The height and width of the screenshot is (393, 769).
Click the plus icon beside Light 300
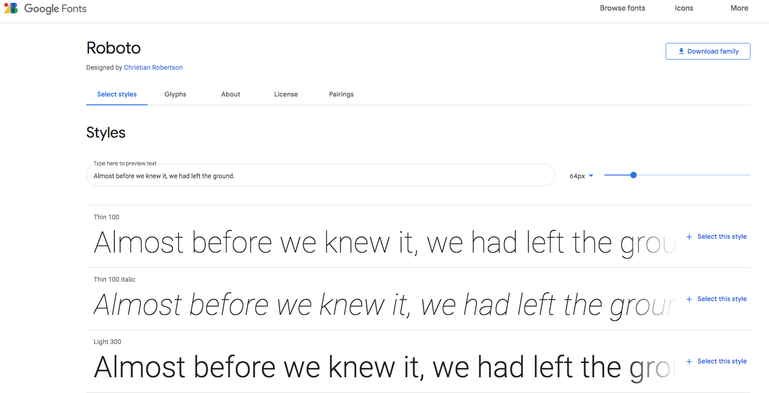pyautogui.click(x=689, y=361)
